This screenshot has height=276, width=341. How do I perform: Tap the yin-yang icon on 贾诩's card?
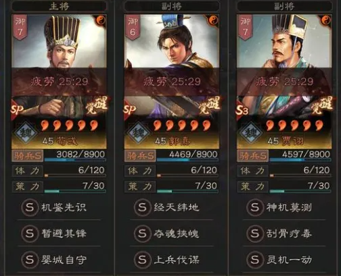pos(326,21)
